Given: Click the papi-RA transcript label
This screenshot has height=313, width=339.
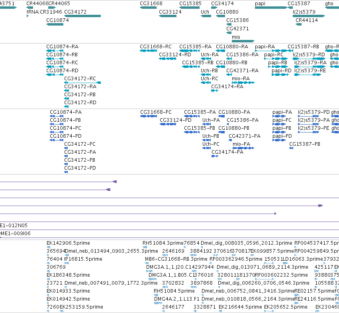Looking at the screenshot, I should pyautogui.click(x=265, y=47).
